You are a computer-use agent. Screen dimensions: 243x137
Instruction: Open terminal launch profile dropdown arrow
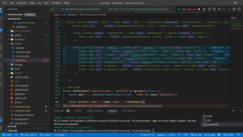click(236, 111)
